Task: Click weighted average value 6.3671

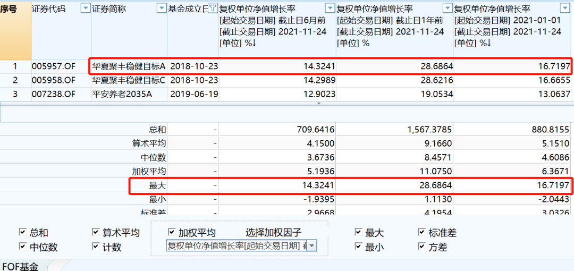Action: 556,172
